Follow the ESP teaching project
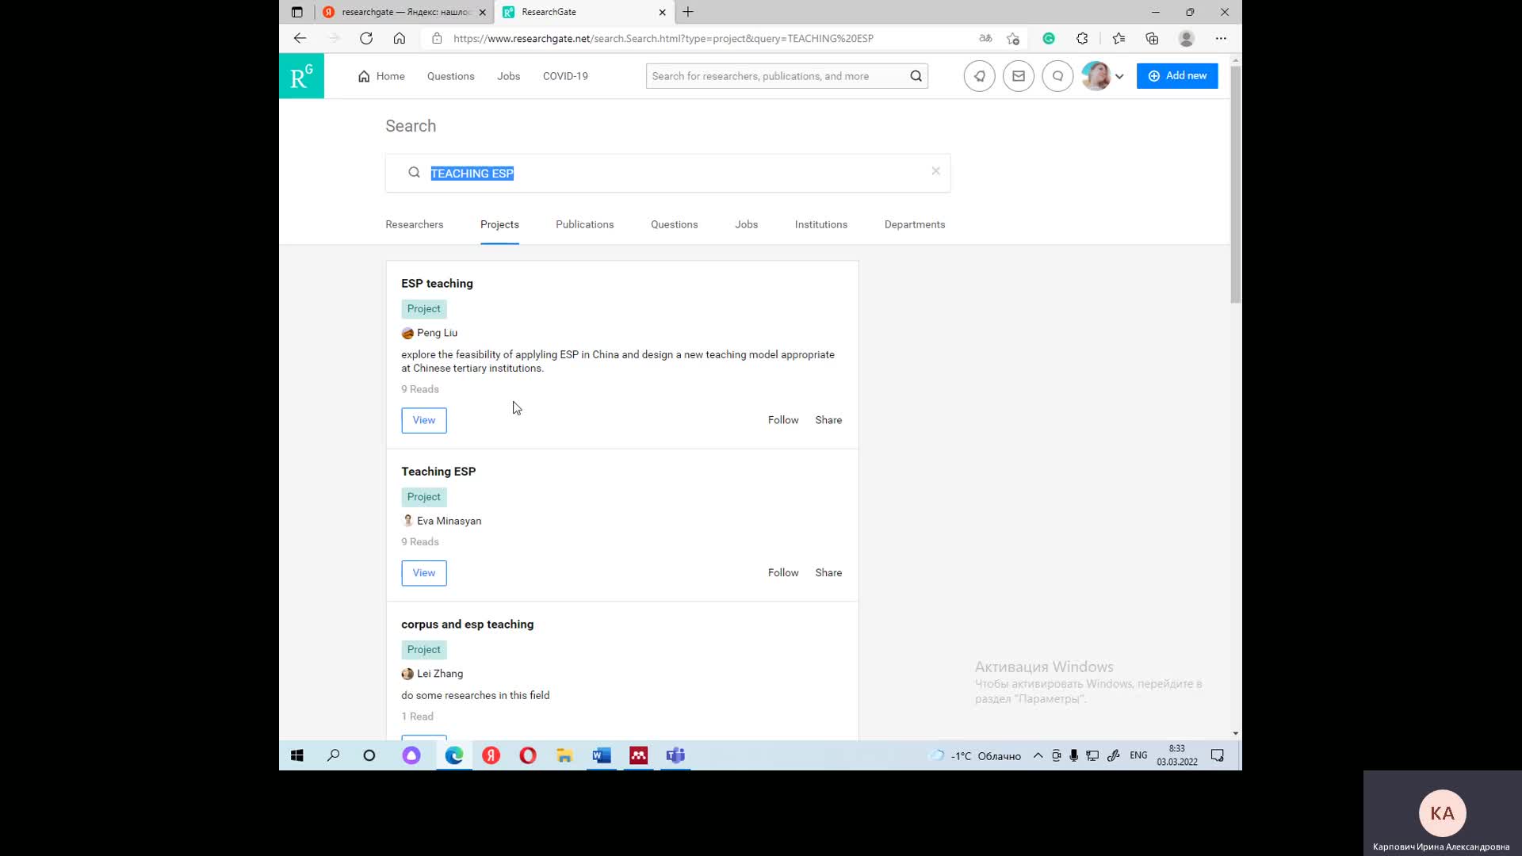 coord(782,420)
